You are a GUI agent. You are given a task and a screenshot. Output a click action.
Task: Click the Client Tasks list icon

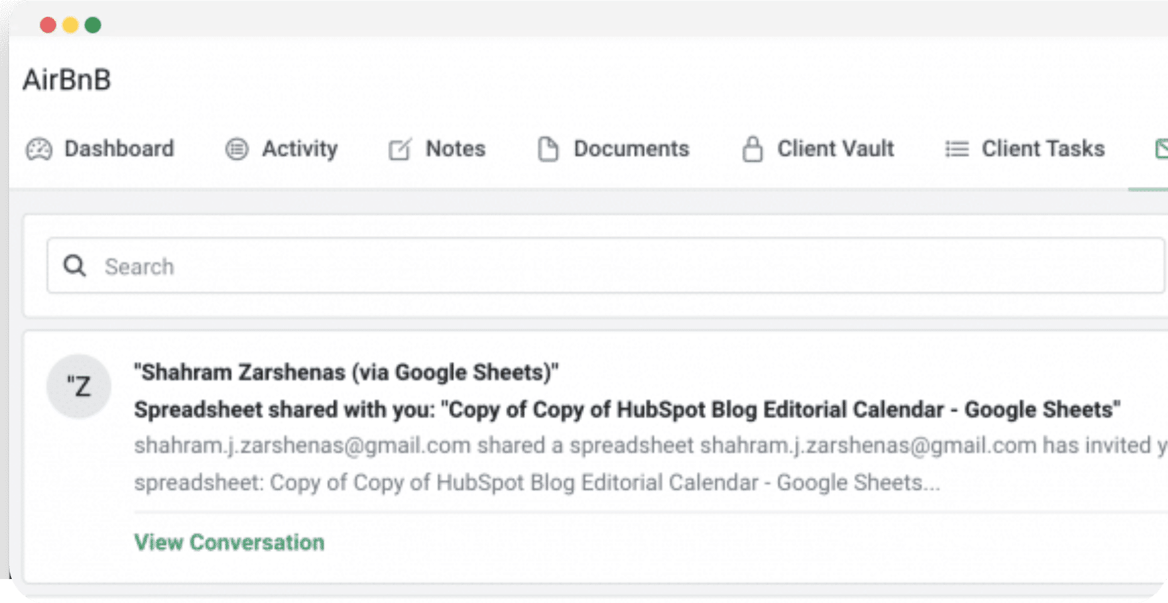957,150
